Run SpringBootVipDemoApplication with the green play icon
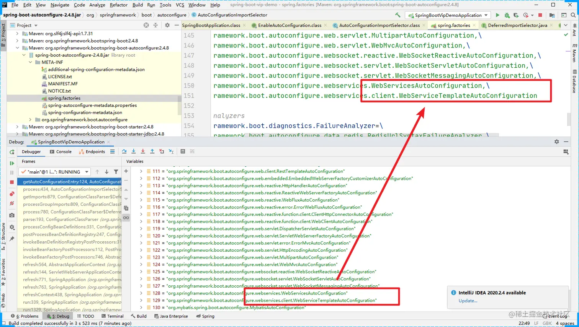The height and width of the screenshot is (327, 579). (x=497, y=15)
